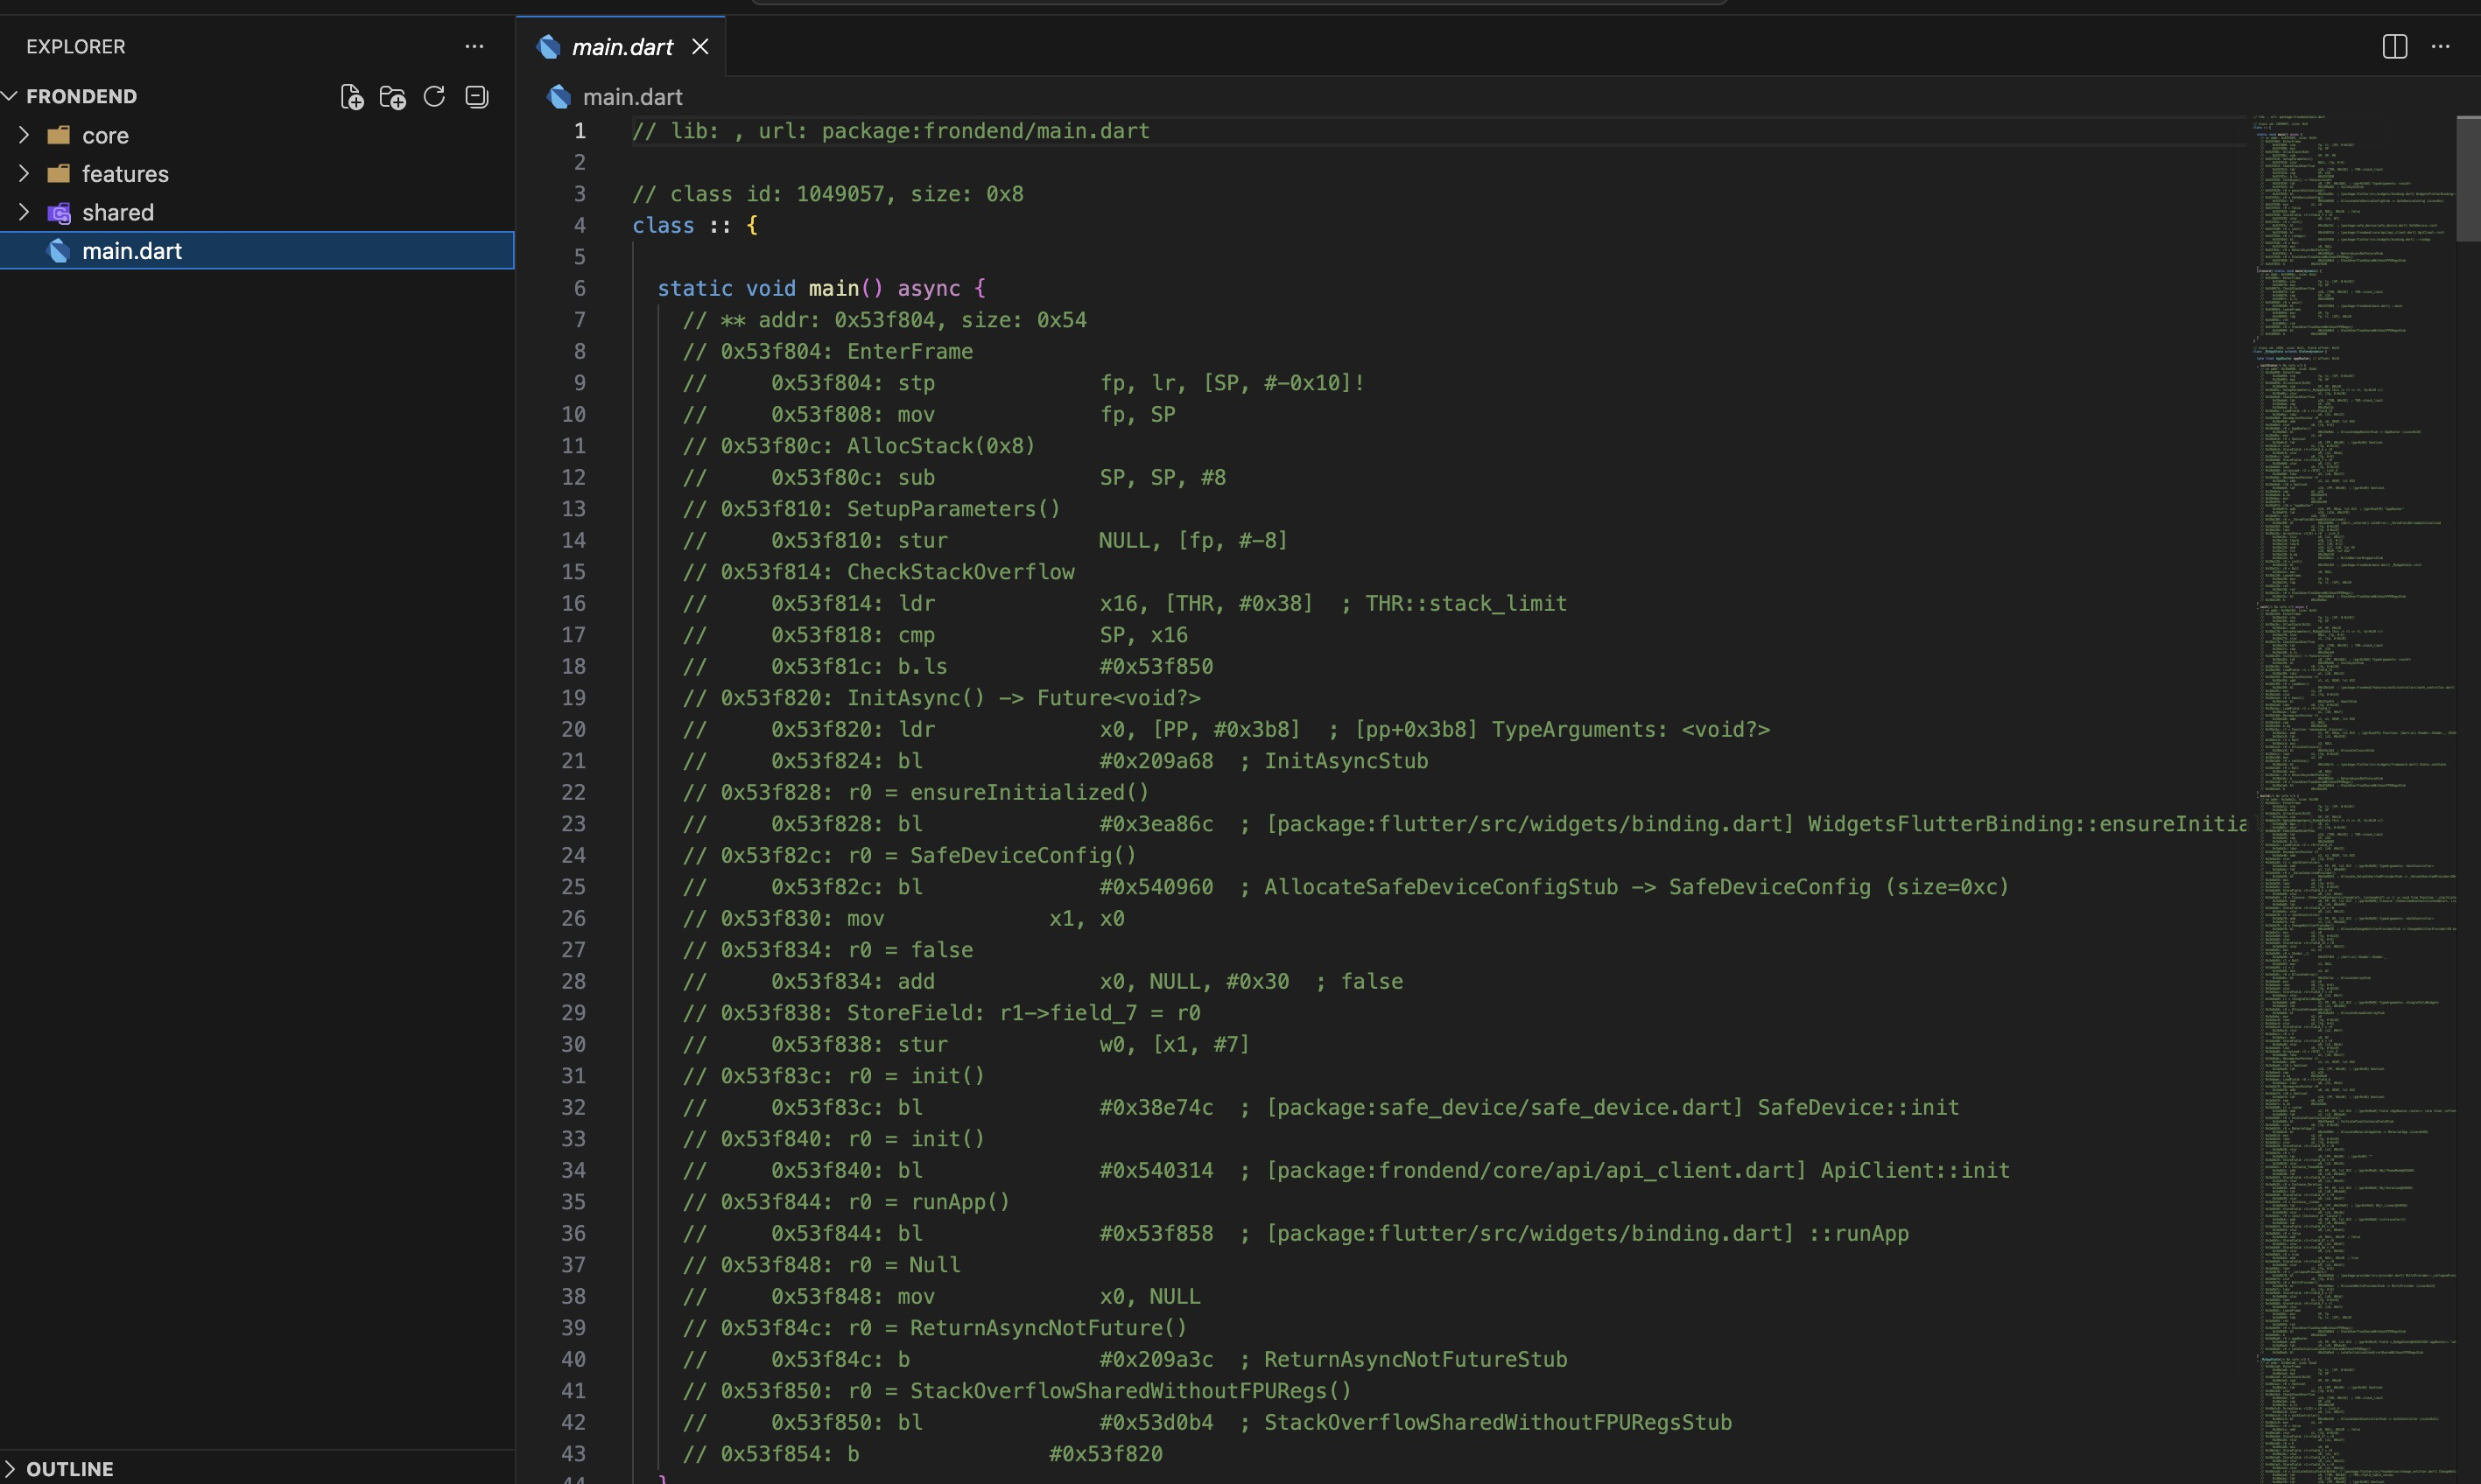Refresh the Explorer file tree
The height and width of the screenshot is (1484, 2481).
pos(434,97)
